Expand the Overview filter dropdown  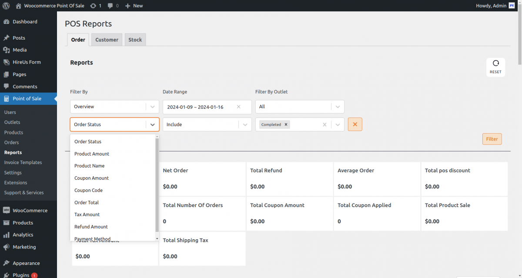(x=152, y=107)
